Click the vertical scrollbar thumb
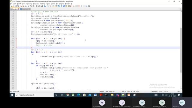This screenshot has width=192, height=108. 181,50
